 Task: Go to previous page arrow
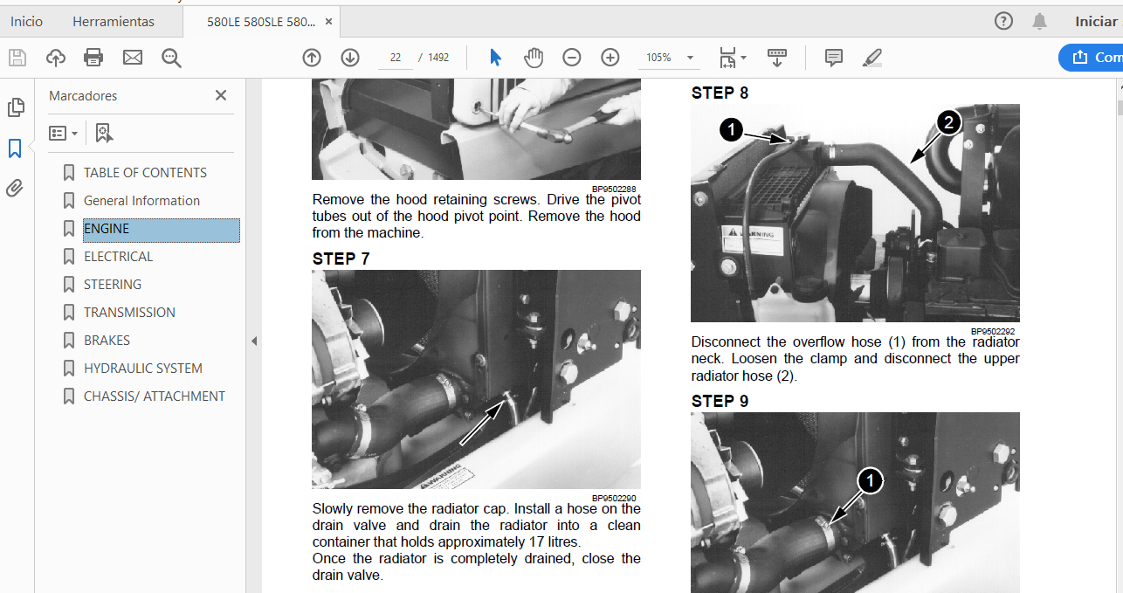pos(312,58)
